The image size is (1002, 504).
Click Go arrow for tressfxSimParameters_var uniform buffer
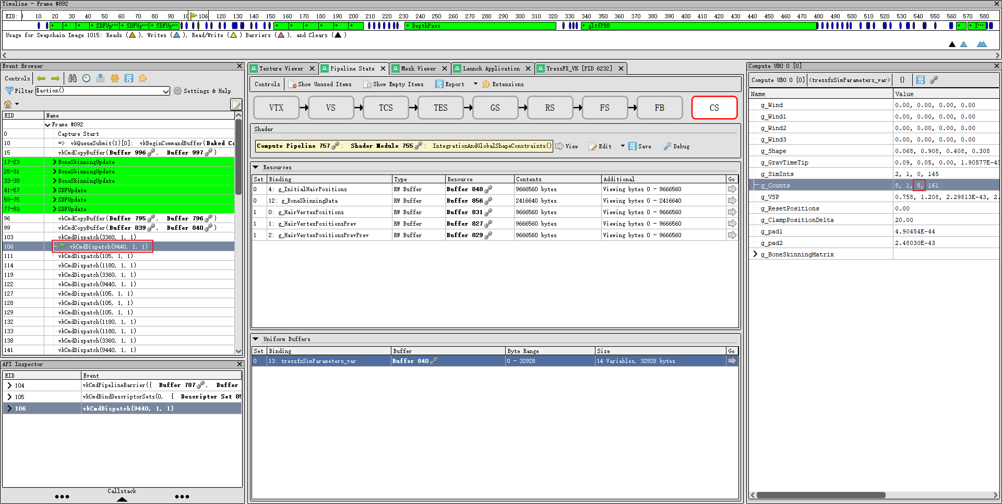[732, 361]
